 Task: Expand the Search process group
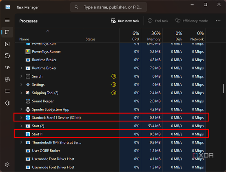21,76
